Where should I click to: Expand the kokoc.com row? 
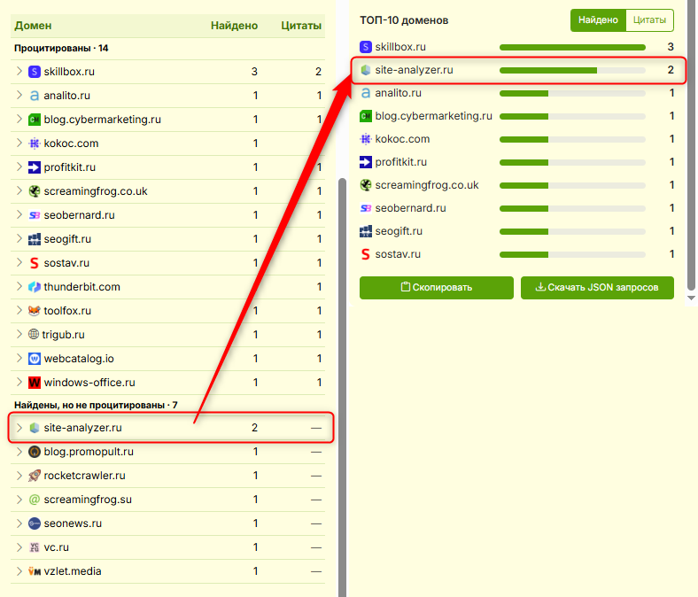tap(19, 143)
